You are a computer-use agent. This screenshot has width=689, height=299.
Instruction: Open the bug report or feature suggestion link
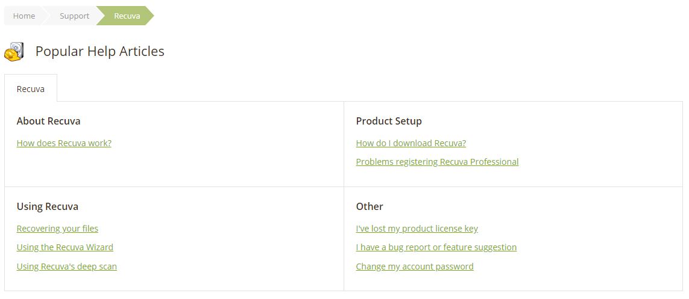pos(436,247)
